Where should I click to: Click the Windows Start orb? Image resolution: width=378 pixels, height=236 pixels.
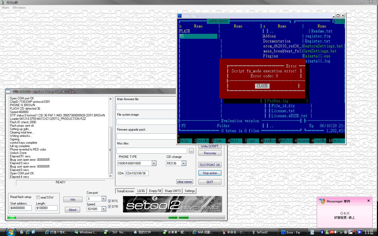[11, 232]
